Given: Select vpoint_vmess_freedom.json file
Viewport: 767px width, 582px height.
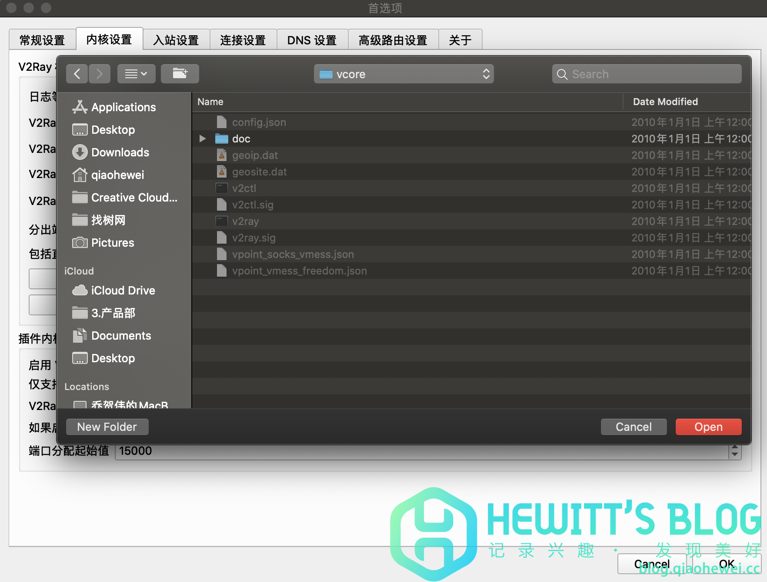Looking at the screenshot, I should click(471, 271).
